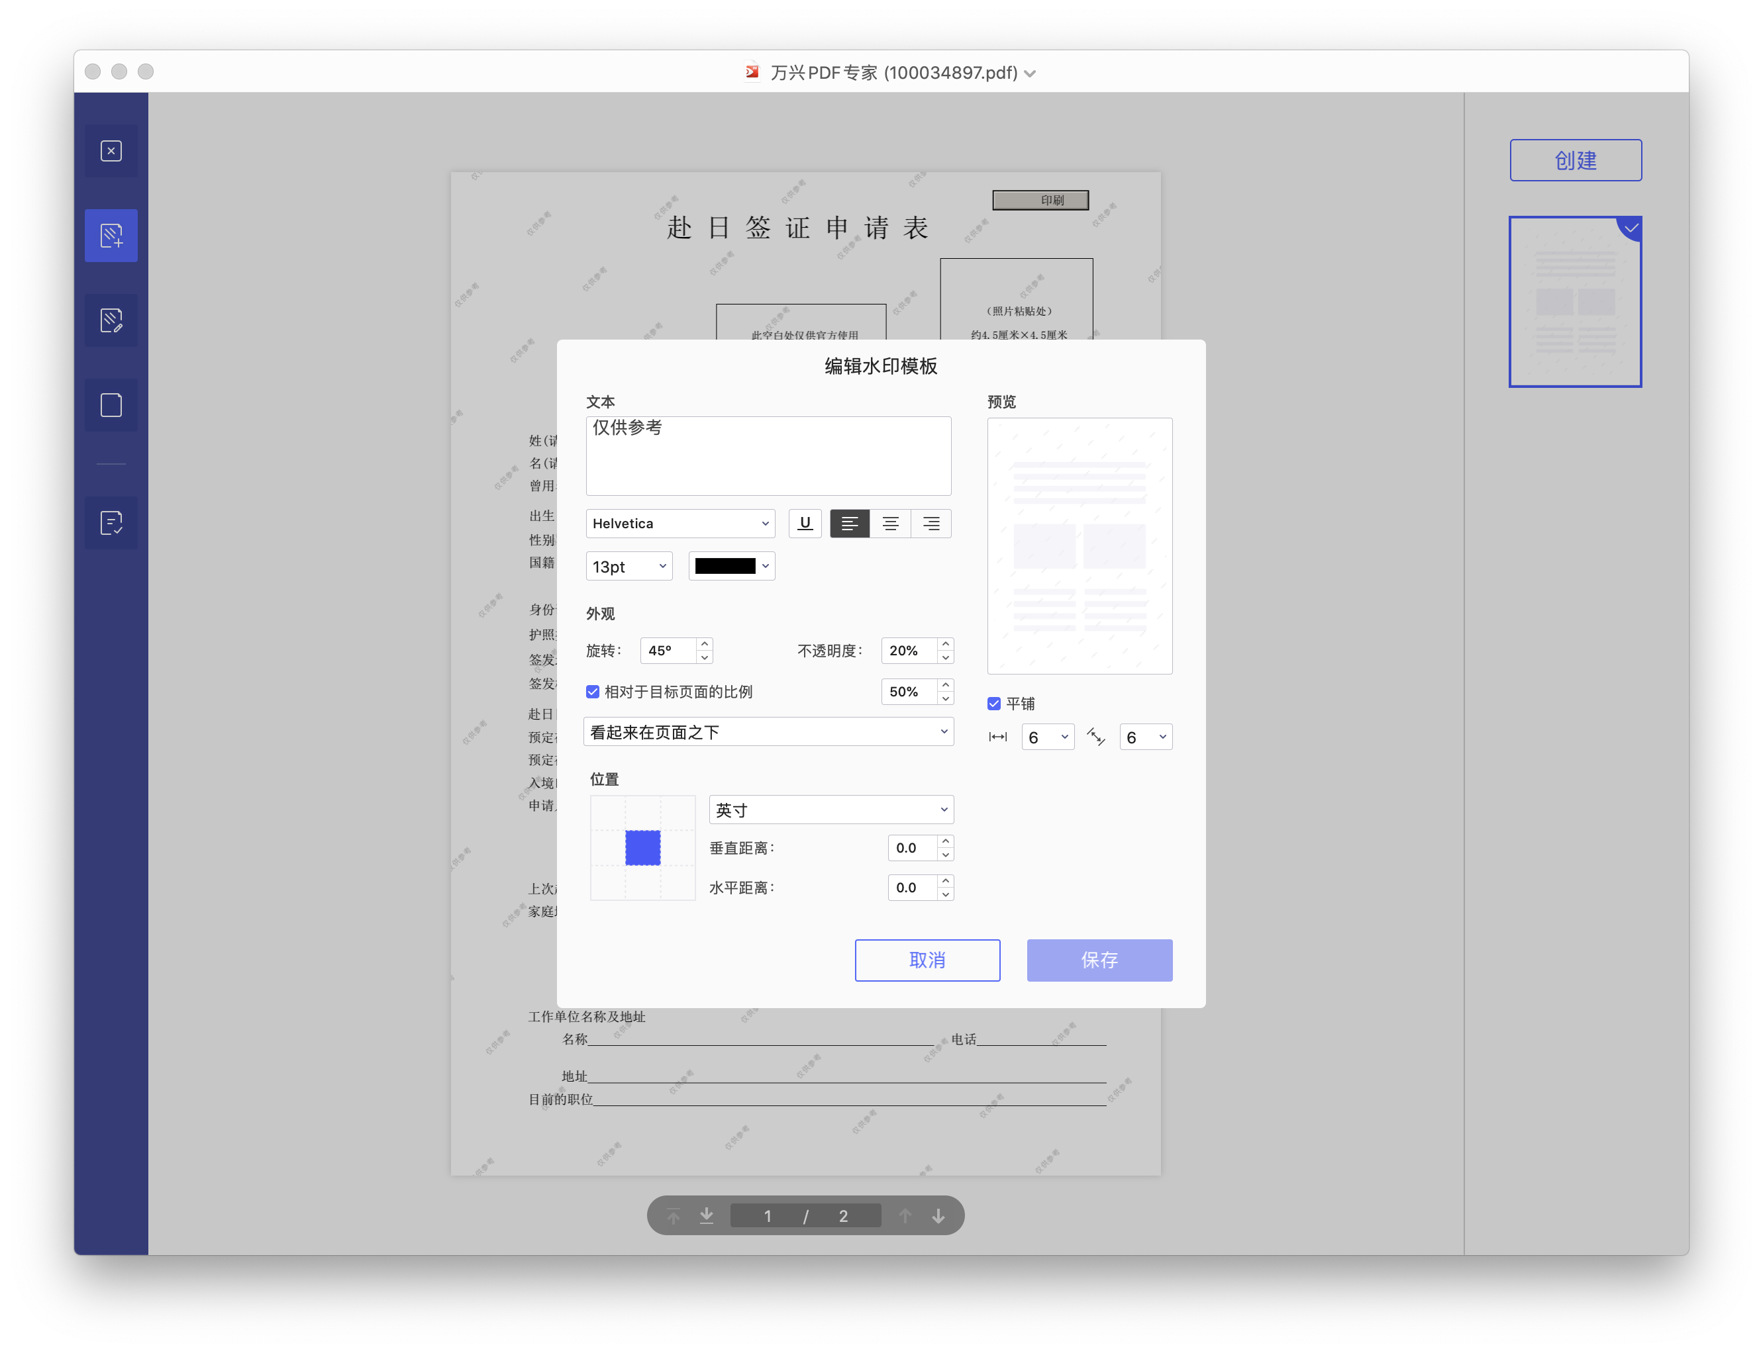Image resolution: width=1763 pixels, height=1353 pixels.
Task: Select center cell in position grid
Action: [643, 848]
